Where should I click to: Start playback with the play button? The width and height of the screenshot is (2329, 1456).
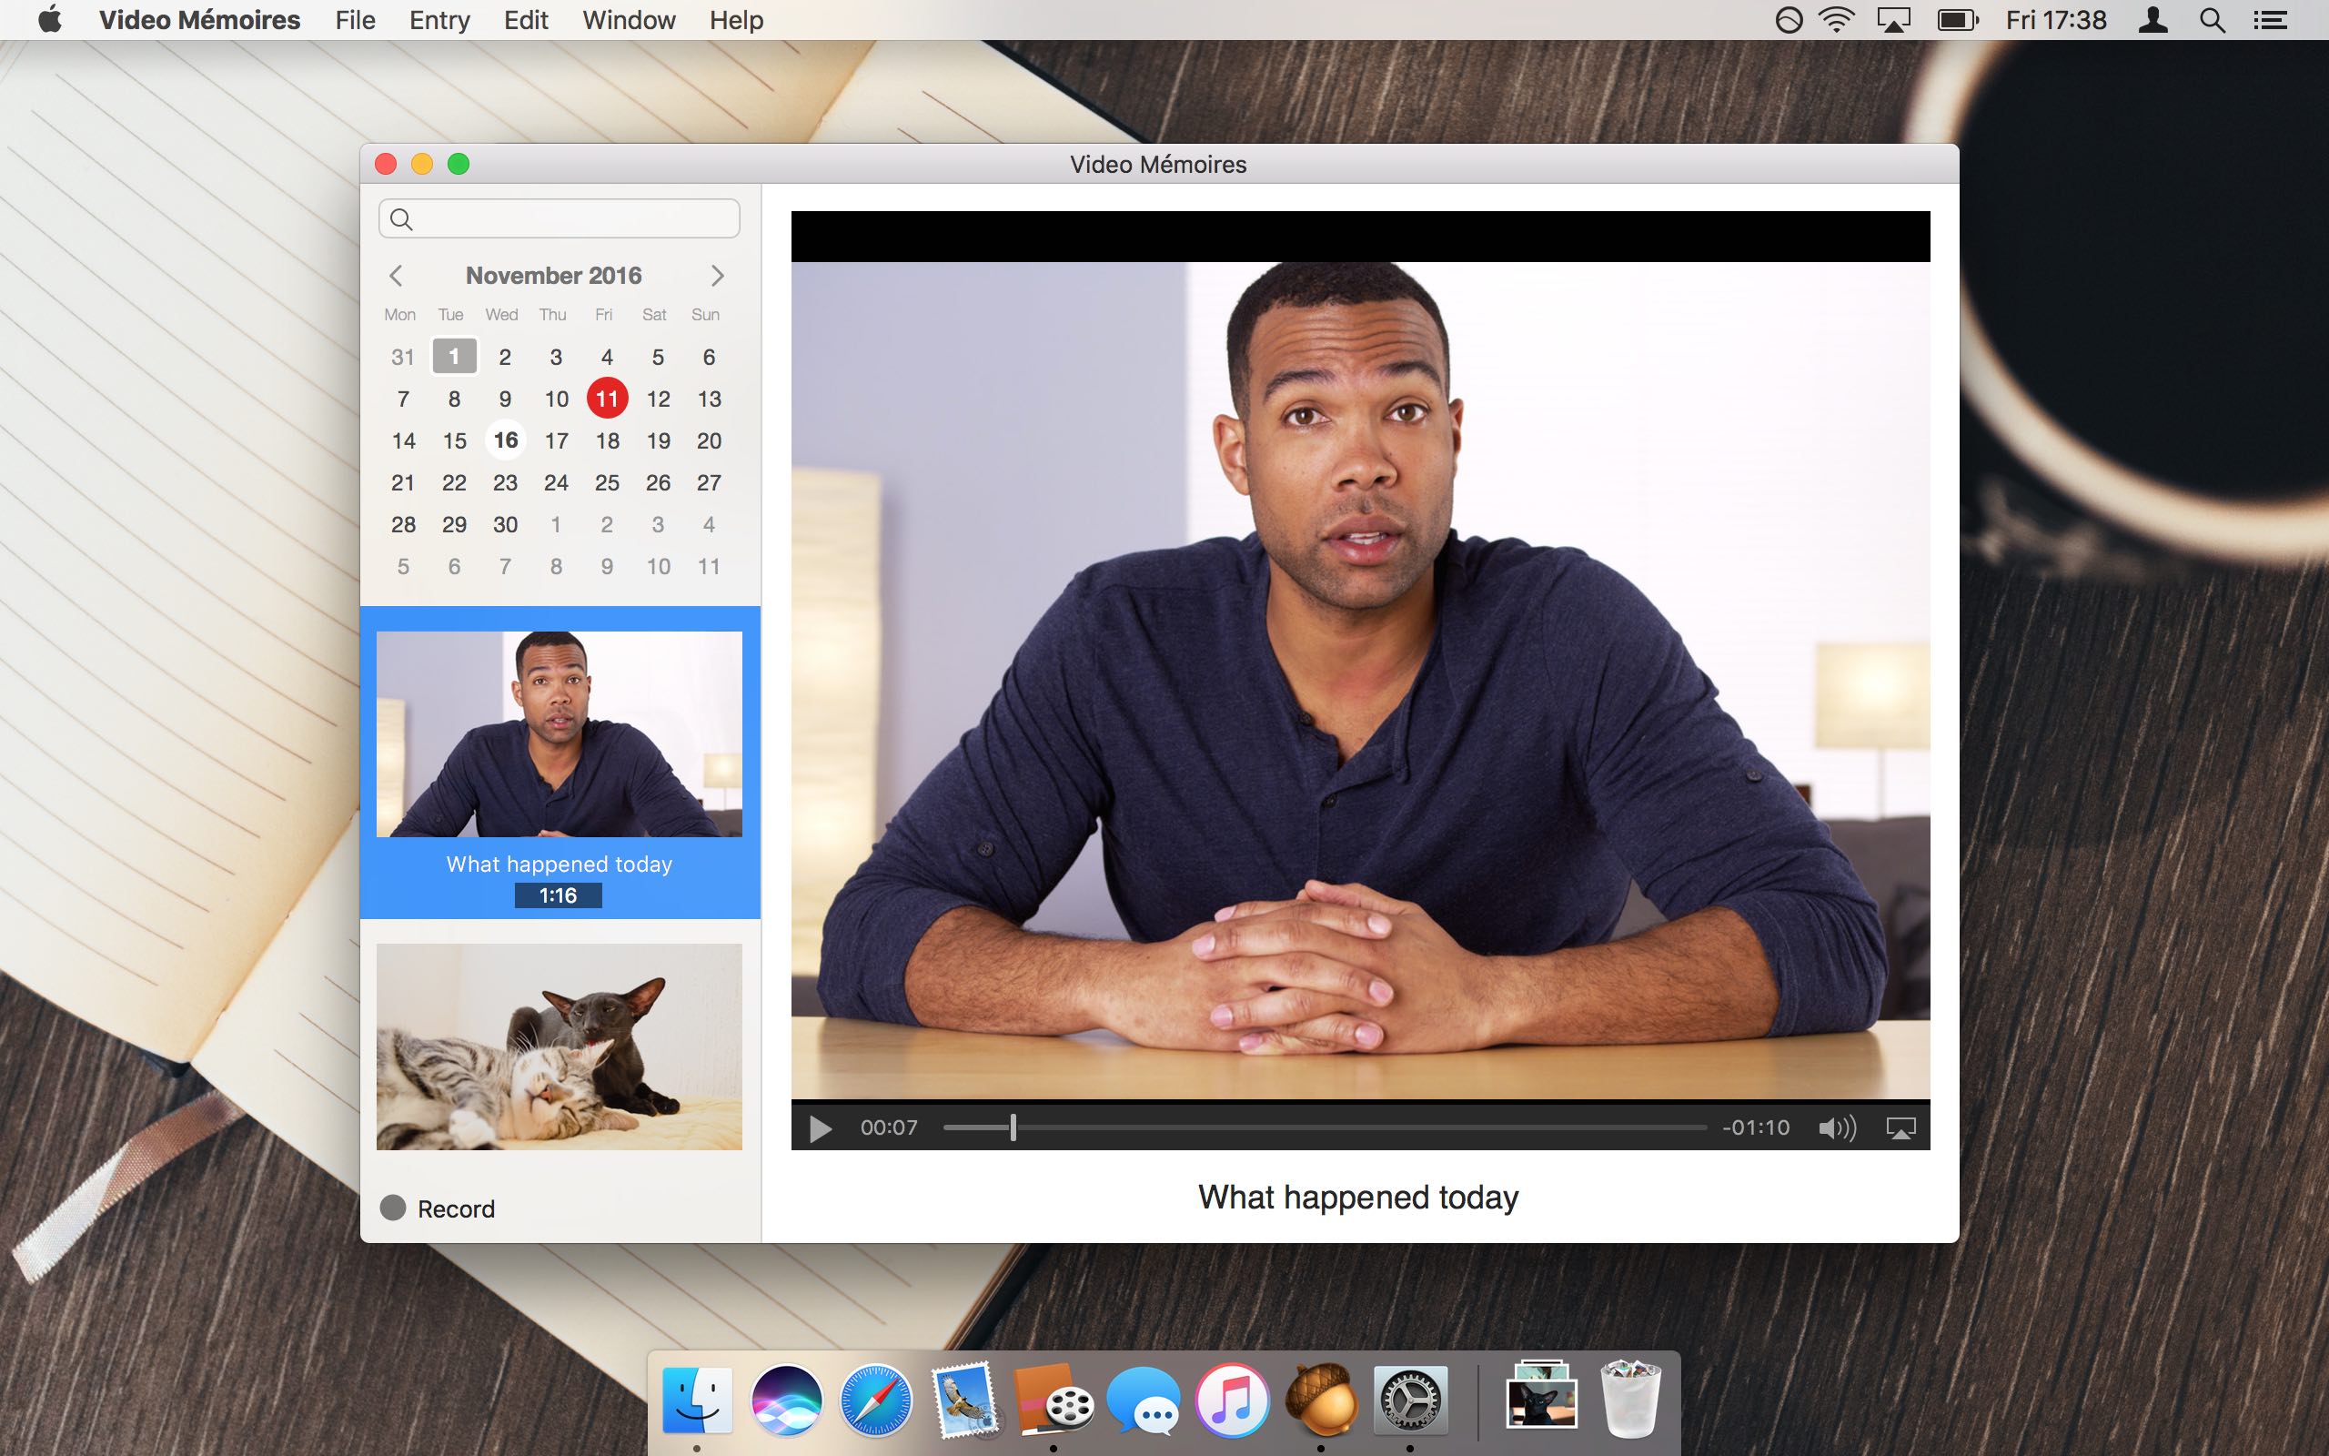click(819, 1127)
